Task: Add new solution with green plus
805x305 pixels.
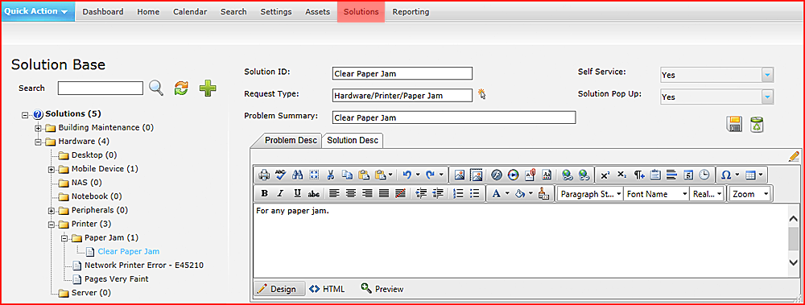Action: coord(208,88)
